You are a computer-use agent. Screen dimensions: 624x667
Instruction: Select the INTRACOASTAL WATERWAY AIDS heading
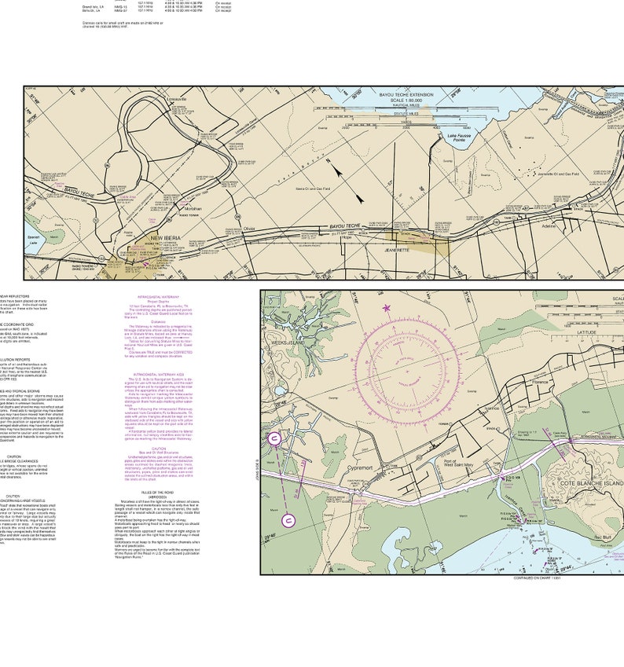[x=158, y=375]
